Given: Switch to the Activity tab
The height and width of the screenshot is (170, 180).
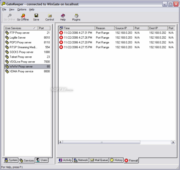Looking at the screenshot, I should click(65, 160).
